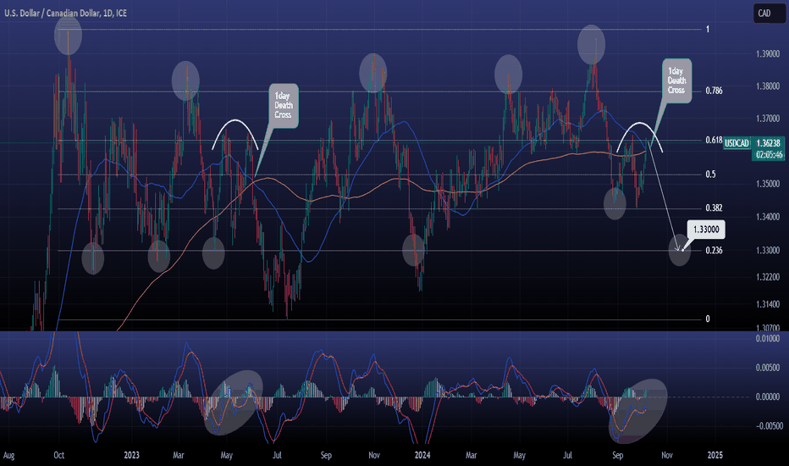This screenshot has height=466, width=789.
Task: Select the USDCAD 1.36238 current price label
Action: [753, 143]
